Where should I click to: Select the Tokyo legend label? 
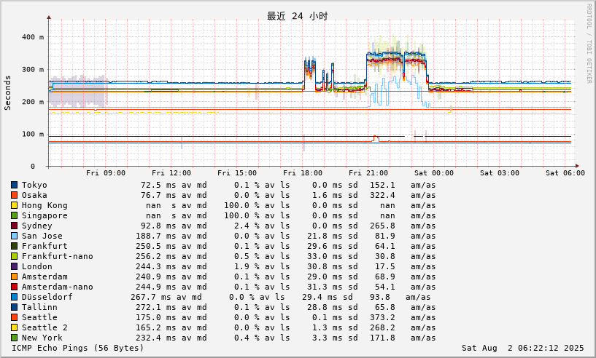point(34,185)
